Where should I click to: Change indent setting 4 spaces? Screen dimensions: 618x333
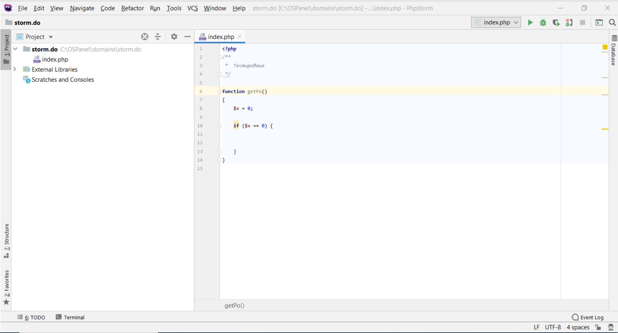point(578,327)
